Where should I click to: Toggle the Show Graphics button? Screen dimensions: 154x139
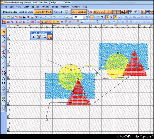pos(79,12)
